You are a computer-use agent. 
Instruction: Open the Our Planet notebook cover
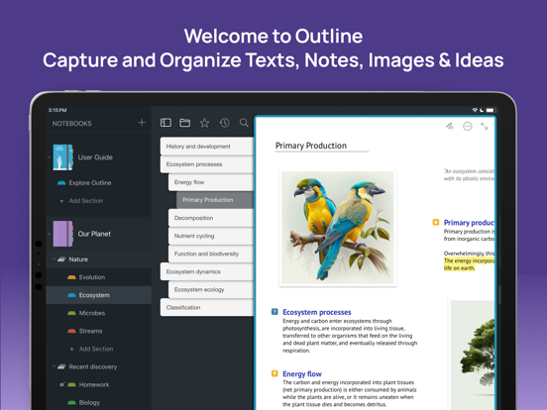pyautogui.click(x=62, y=234)
